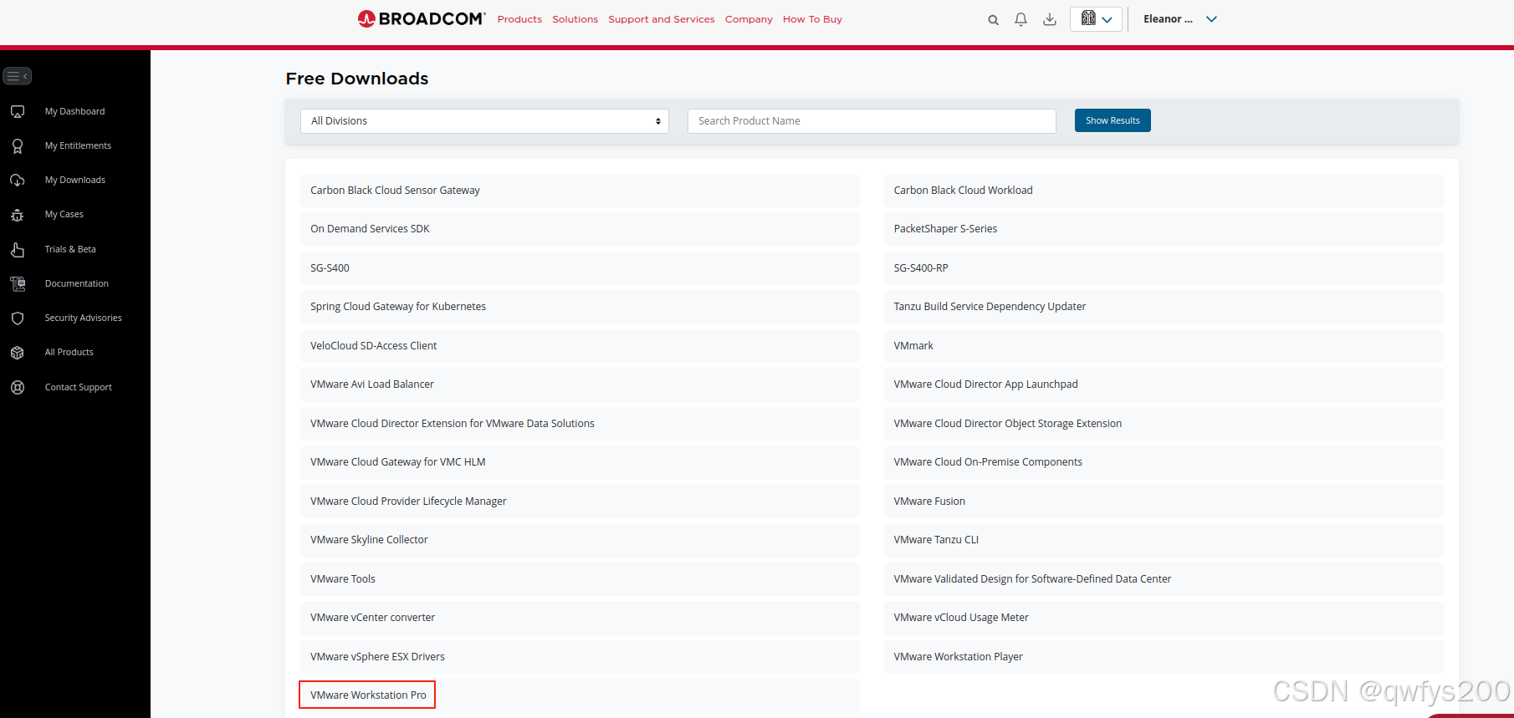Open VMware Fusion downloads
The width and height of the screenshot is (1514, 718).
[x=1163, y=502]
